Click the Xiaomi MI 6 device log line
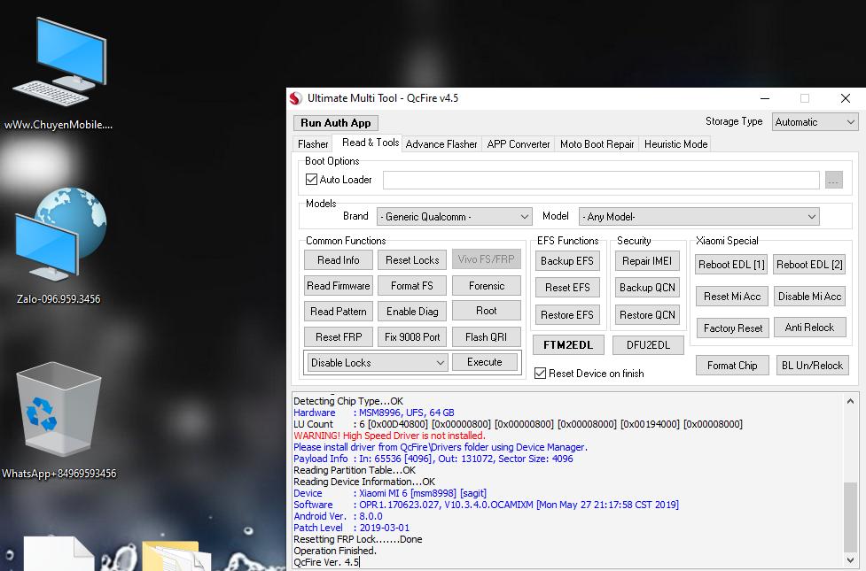The width and height of the screenshot is (866, 571). coord(390,493)
